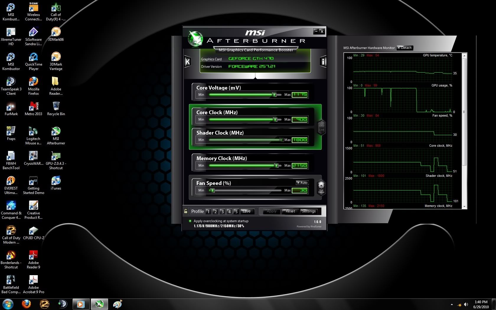The image size is (496, 310).
Task: Click the profile save button
Action: [247, 211]
